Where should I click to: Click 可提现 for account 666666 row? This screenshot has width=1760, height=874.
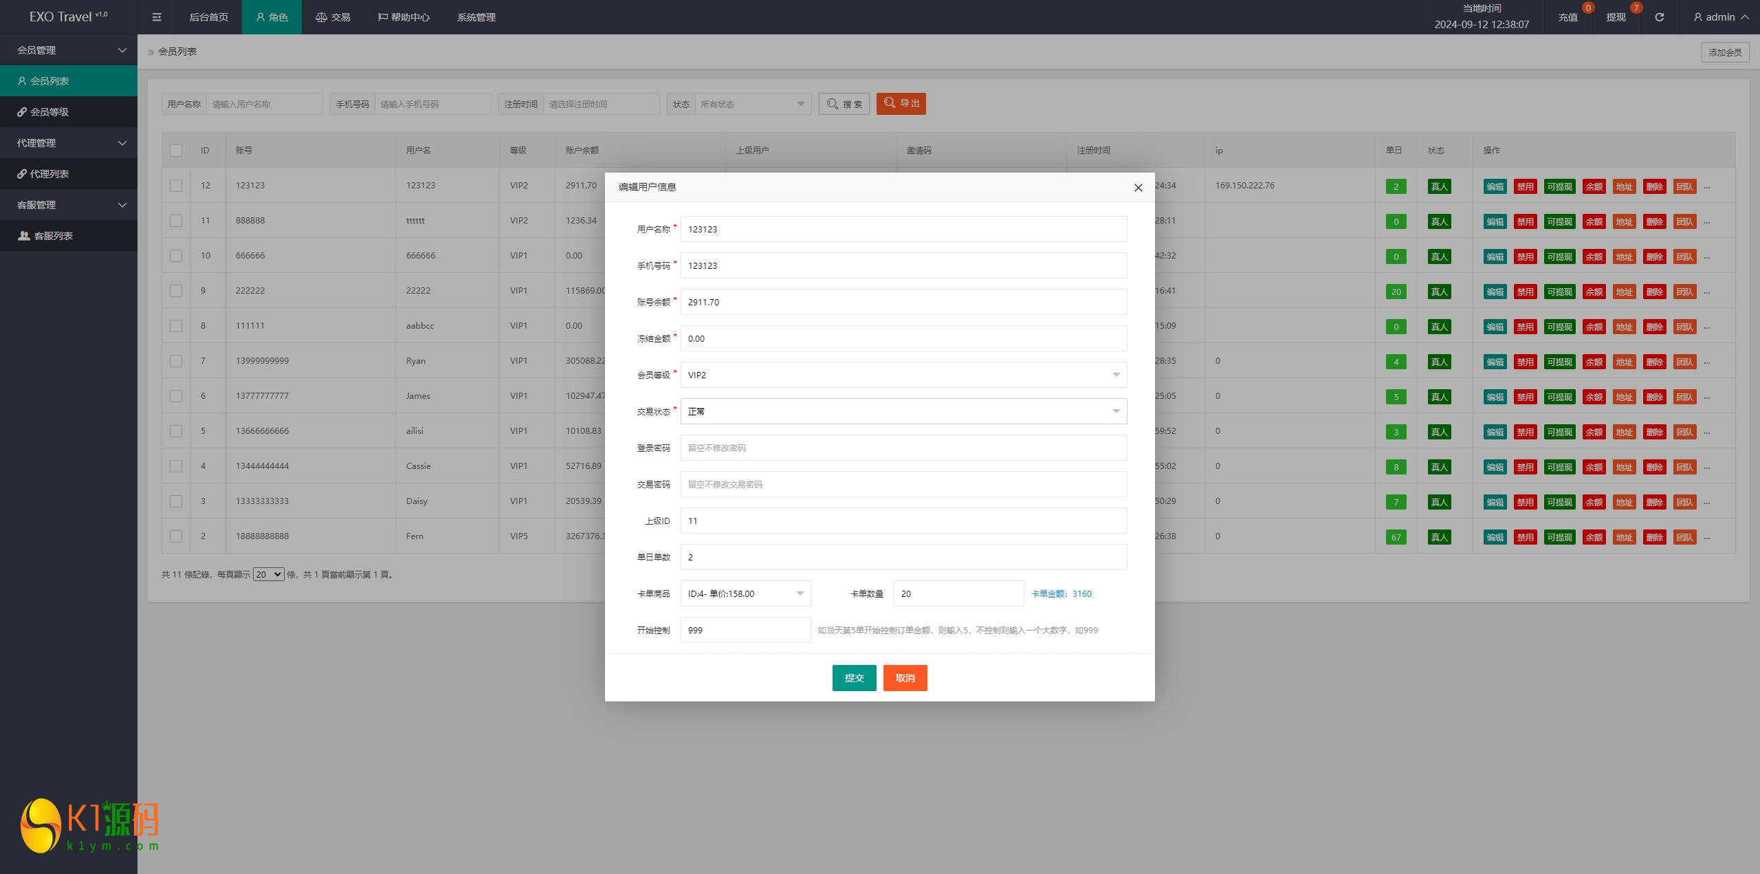coord(1559,256)
